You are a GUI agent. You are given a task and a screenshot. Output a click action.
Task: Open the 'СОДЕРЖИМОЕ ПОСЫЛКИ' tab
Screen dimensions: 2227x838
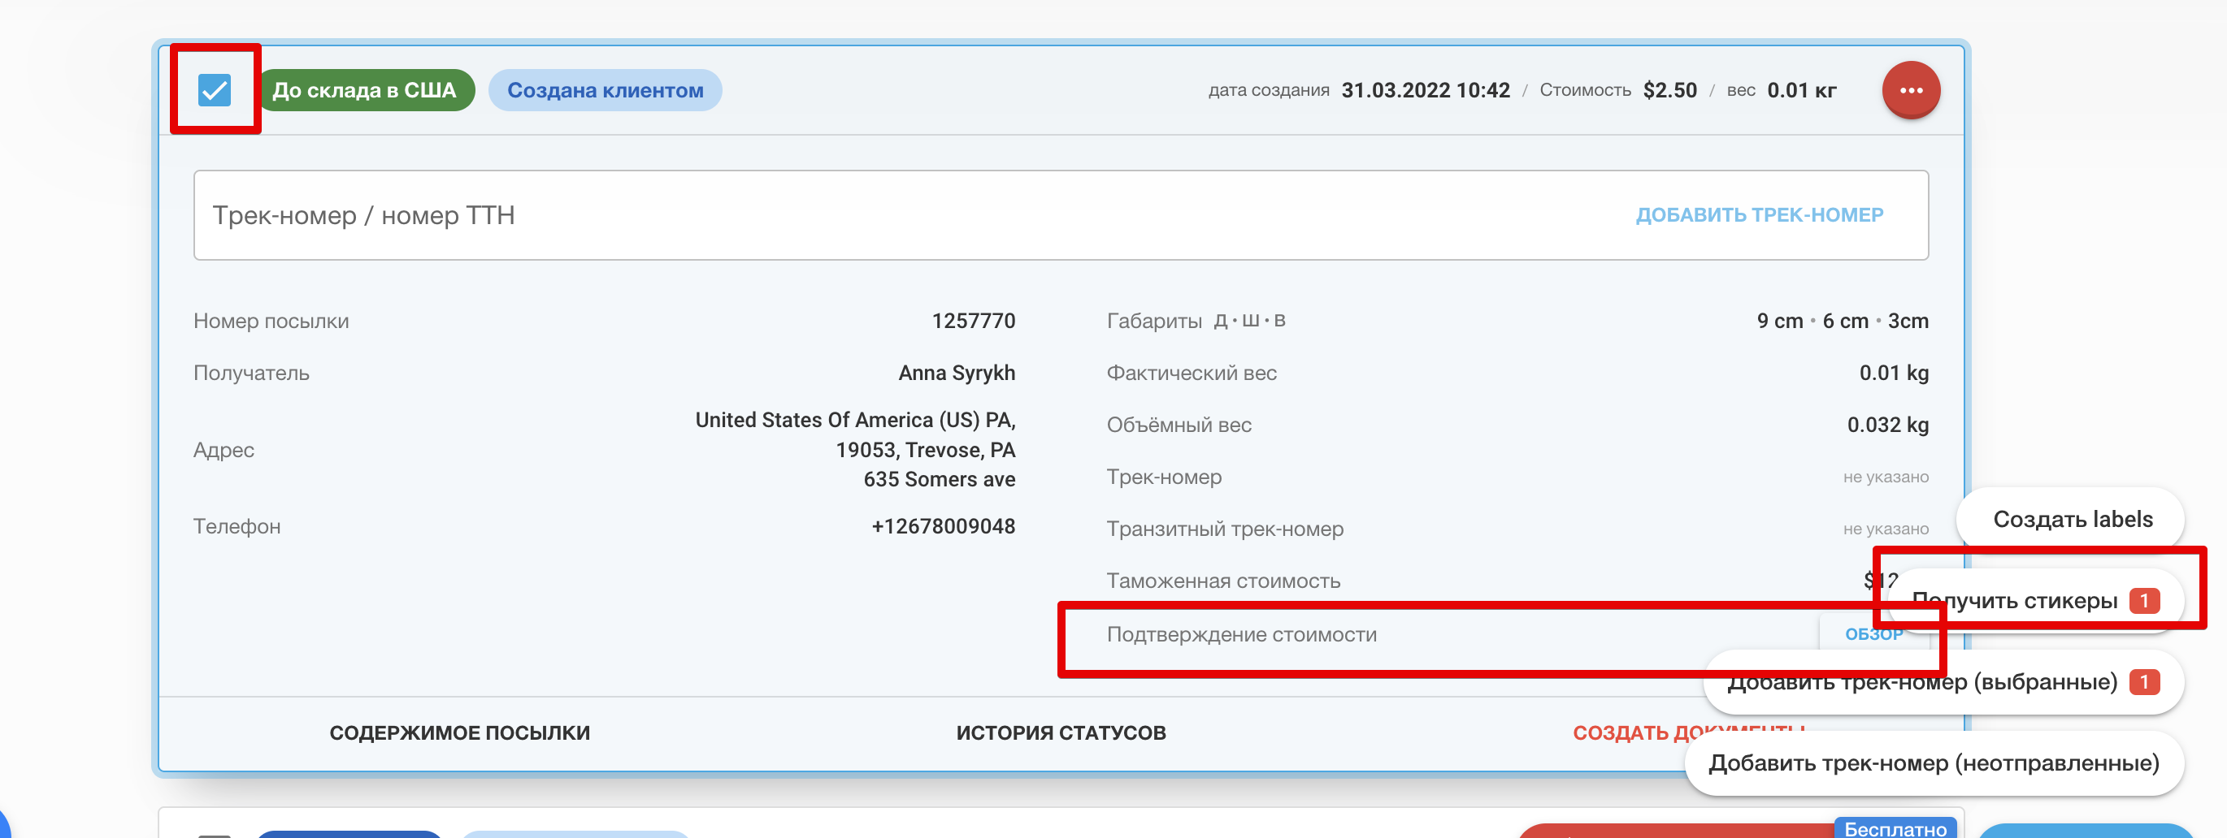(x=460, y=732)
